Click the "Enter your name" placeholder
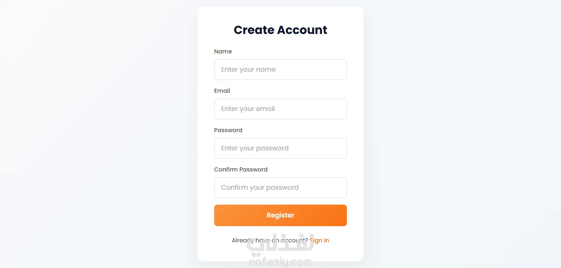 pyautogui.click(x=248, y=70)
